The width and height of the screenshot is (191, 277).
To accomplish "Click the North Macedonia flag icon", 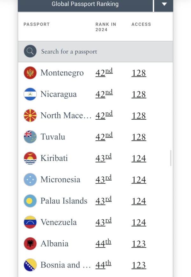I will click(30, 116).
